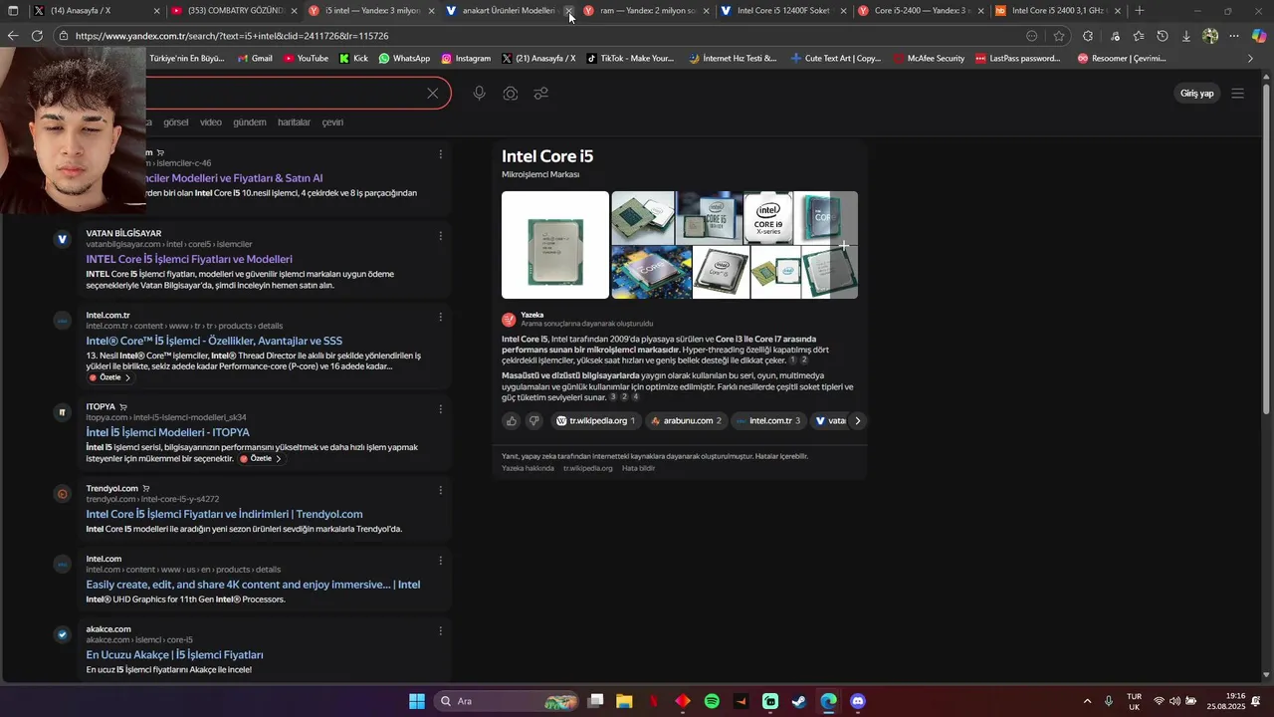Open Intel Core i5 İşlemci Özellikler, Avantajlar link
Screen dimensions: 1274x717
pos(214,341)
